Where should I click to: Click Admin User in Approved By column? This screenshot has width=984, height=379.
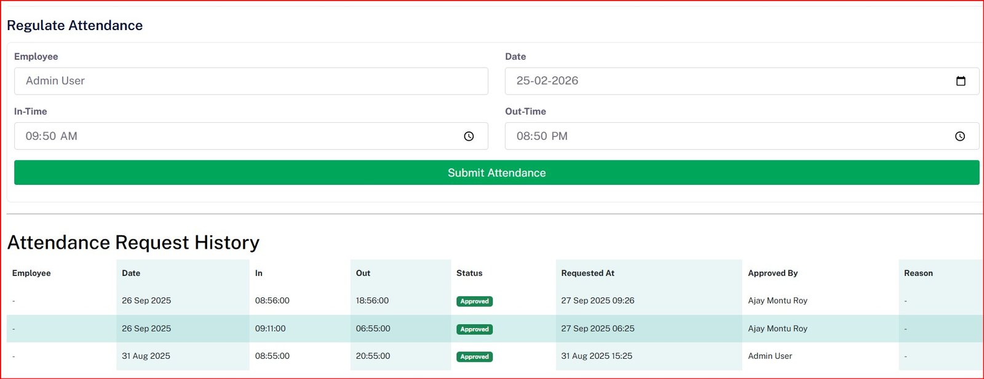[770, 356]
